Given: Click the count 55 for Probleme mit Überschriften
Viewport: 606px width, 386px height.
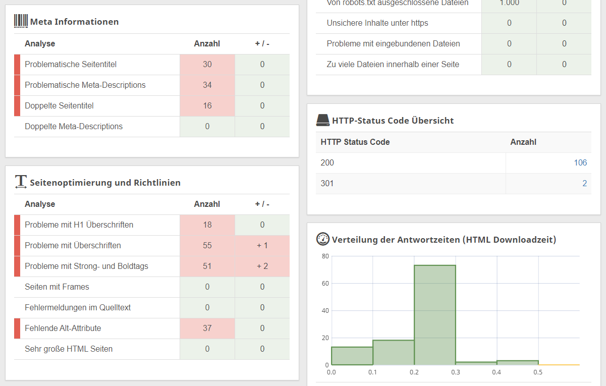Looking at the screenshot, I should coord(207,246).
